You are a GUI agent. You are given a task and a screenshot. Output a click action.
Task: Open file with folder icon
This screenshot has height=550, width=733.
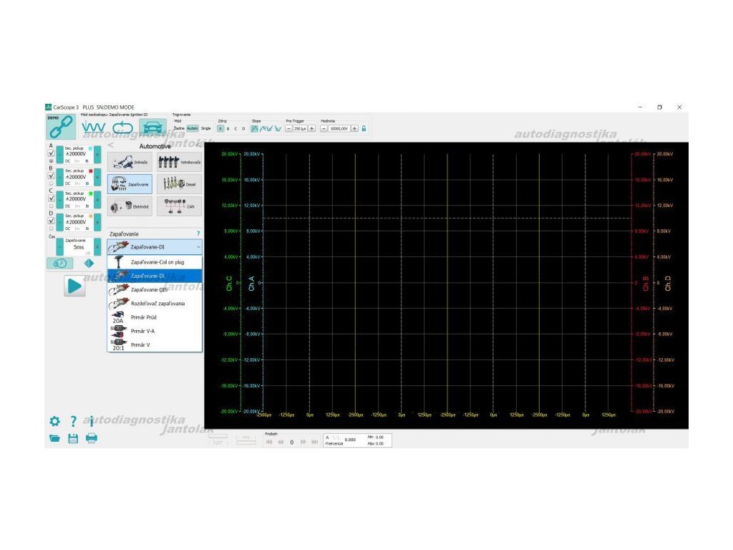[x=54, y=438]
